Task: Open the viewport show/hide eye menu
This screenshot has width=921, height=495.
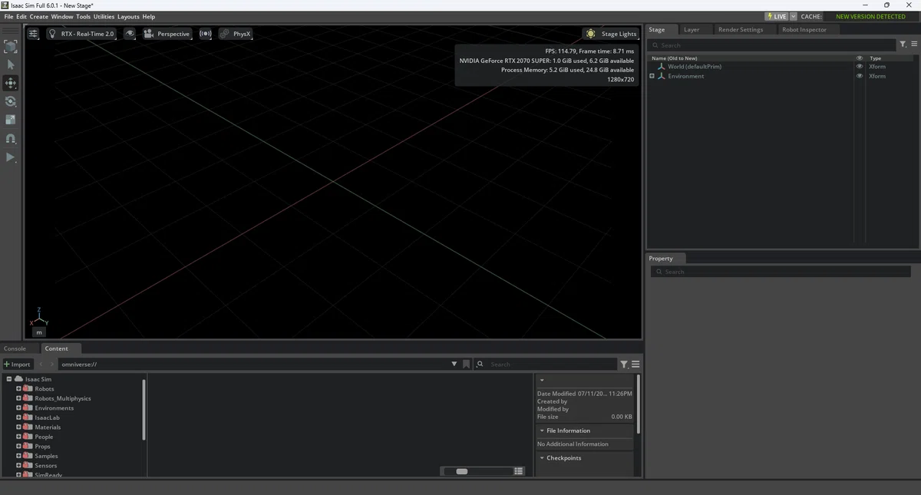Action: [130, 34]
